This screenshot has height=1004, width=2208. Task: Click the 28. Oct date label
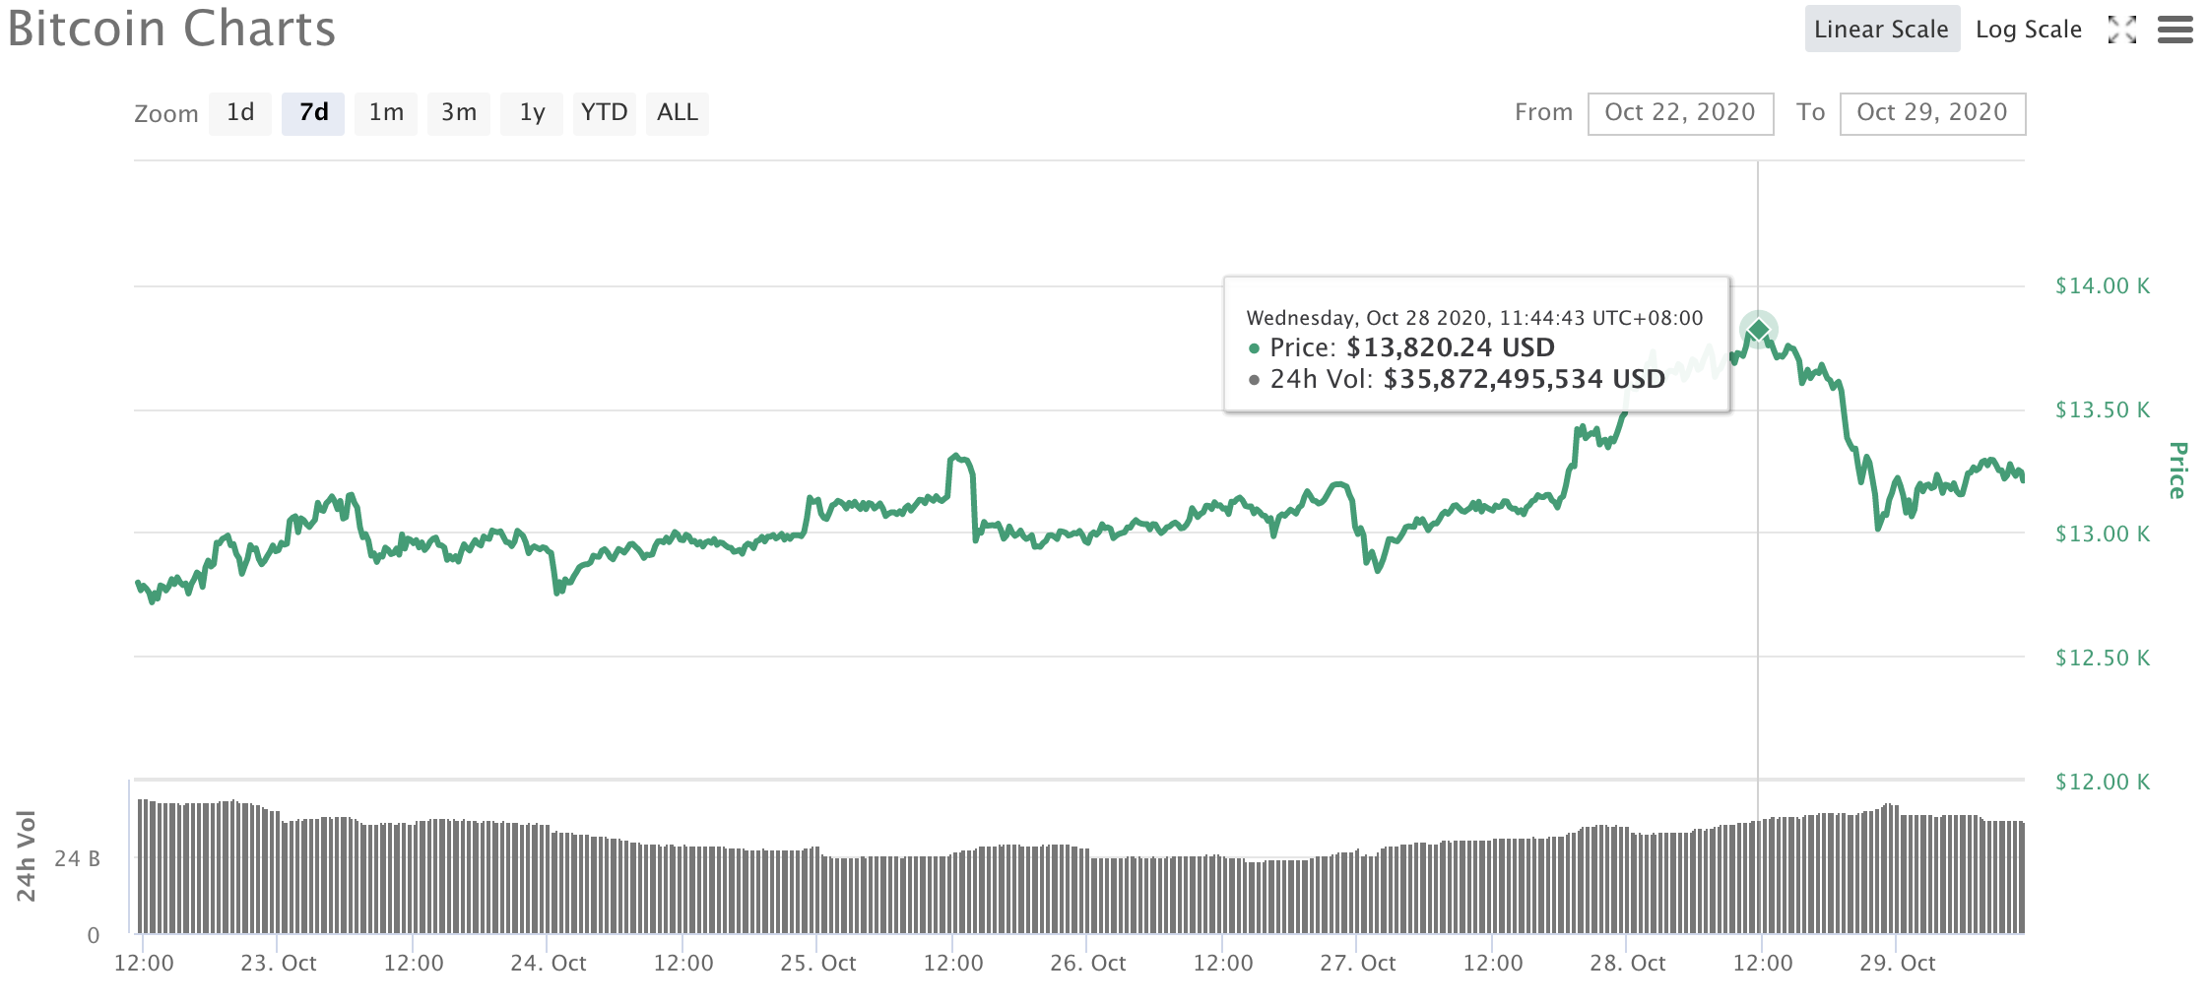(1628, 964)
